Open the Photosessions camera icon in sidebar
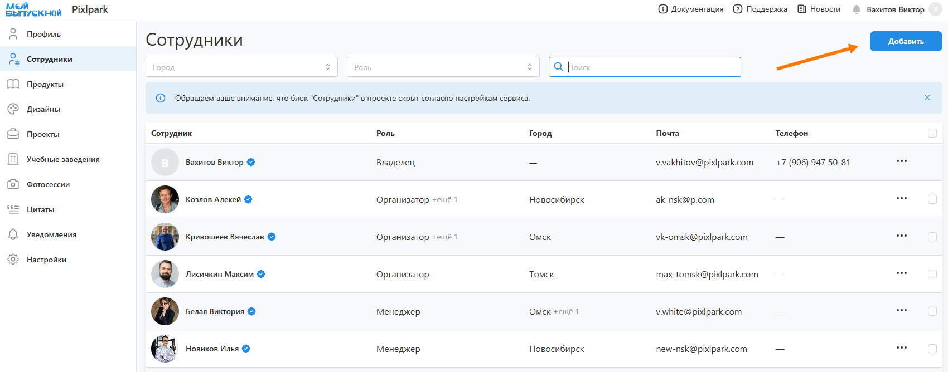Viewport: 948px width, 372px height. point(13,184)
